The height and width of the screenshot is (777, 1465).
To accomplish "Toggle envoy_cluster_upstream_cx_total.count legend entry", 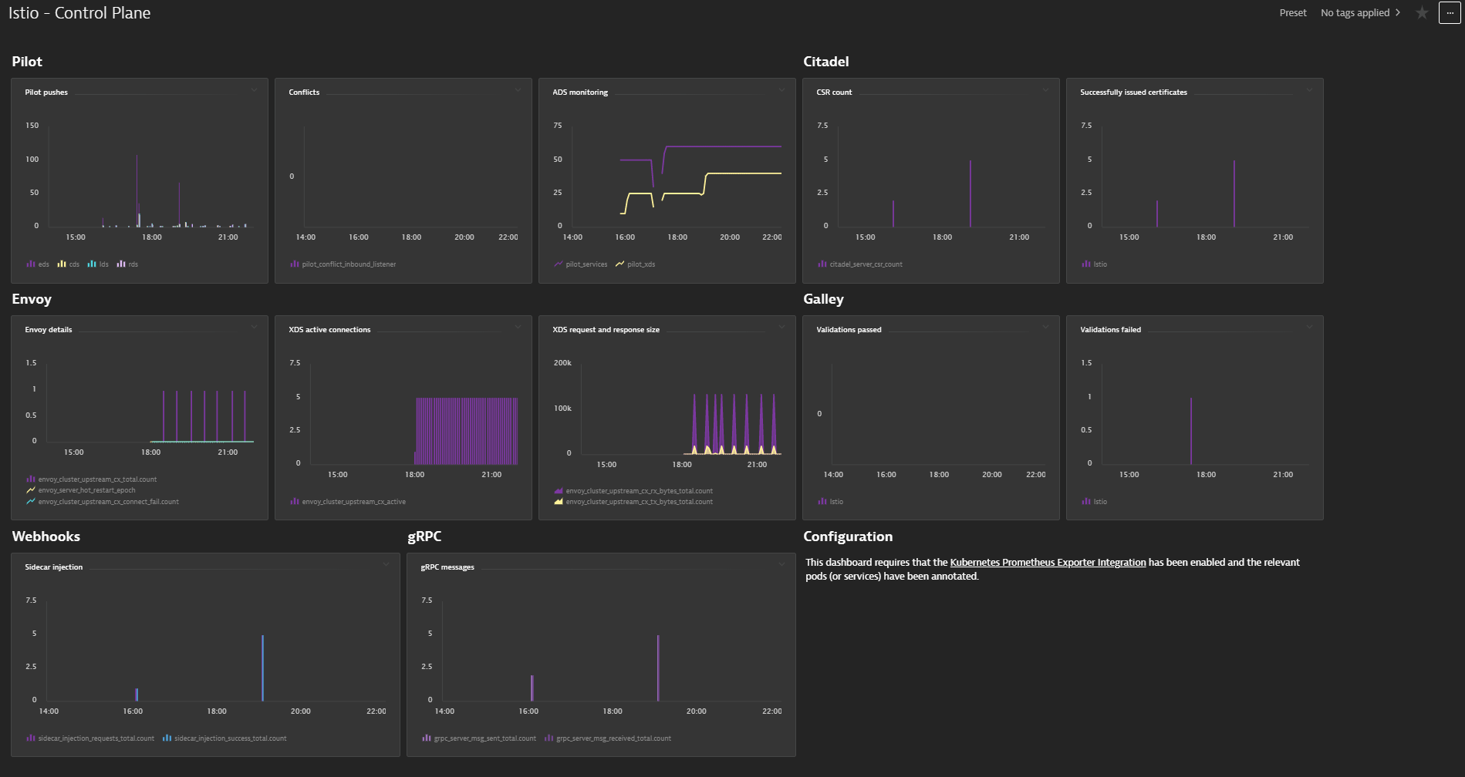I will pos(92,479).
